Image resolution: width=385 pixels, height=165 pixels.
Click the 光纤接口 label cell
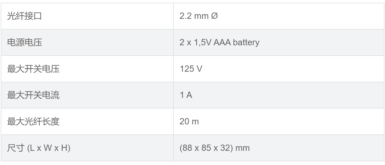point(25,16)
